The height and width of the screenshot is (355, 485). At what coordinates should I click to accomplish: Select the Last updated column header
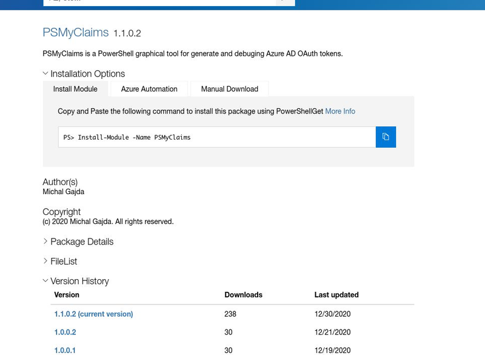336,295
